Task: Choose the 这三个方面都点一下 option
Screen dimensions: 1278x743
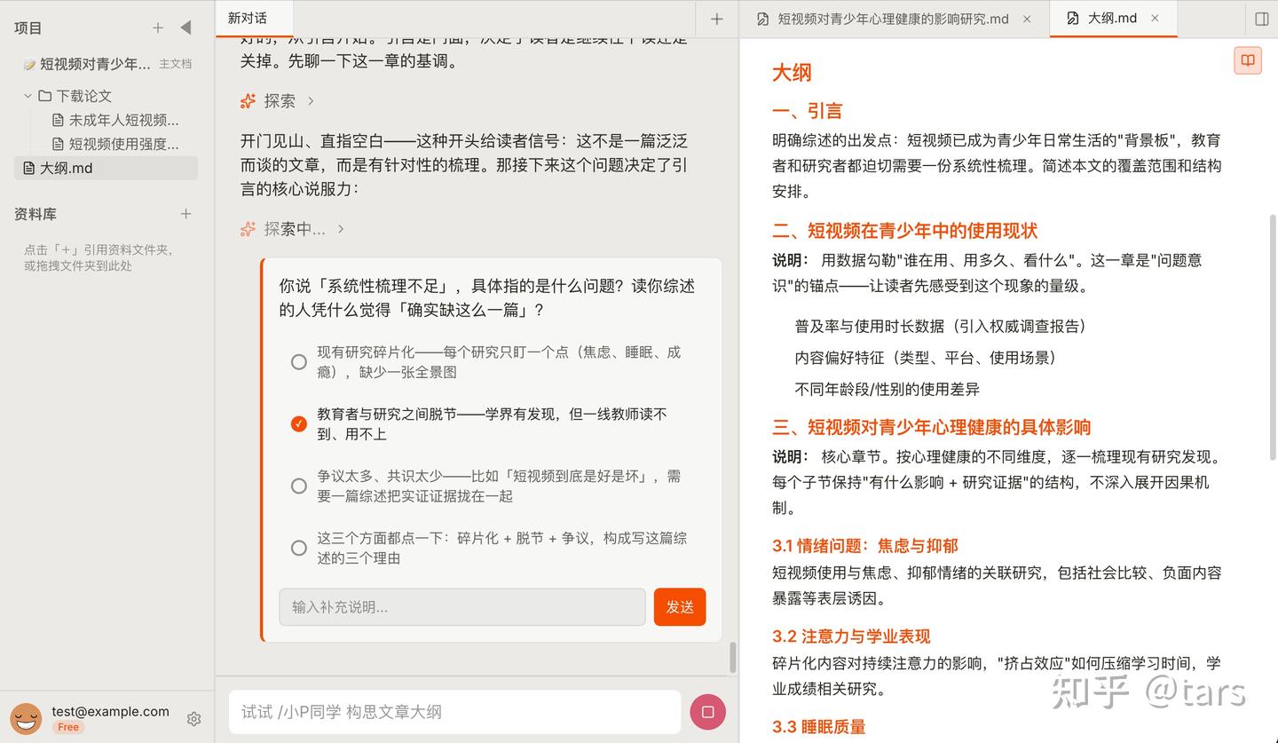Action: click(299, 548)
